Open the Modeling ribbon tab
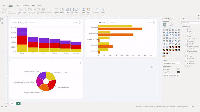 pyautogui.click(x=26, y=5)
